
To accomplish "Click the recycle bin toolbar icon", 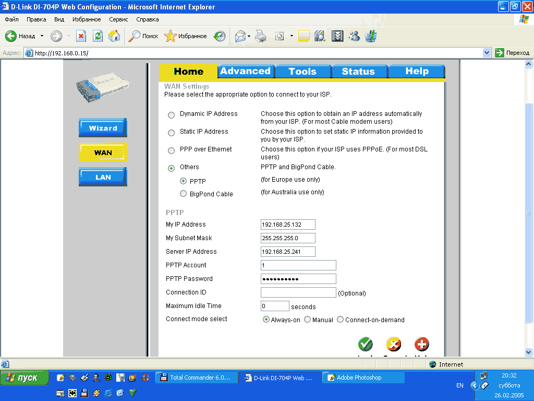I will pos(371,36).
